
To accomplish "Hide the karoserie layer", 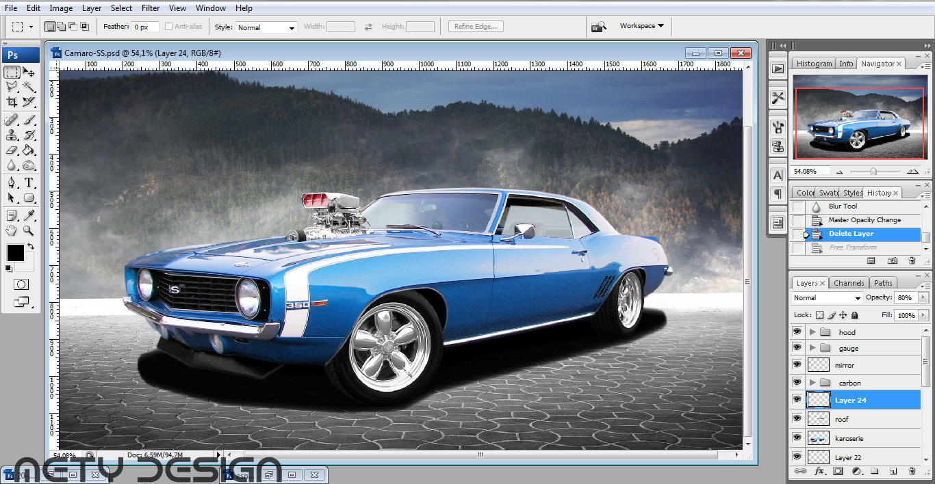I will click(x=797, y=438).
